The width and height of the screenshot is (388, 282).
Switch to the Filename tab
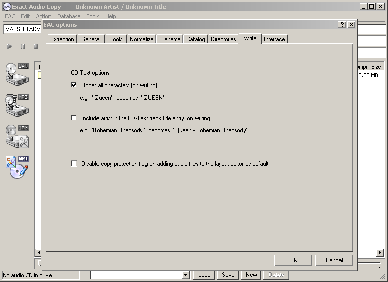pyautogui.click(x=170, y=39)
